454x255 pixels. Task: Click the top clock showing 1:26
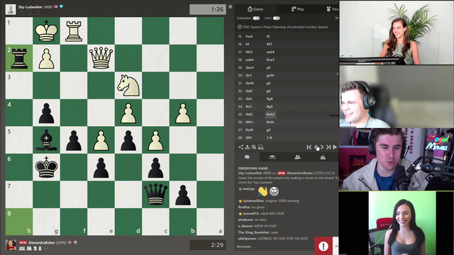coord(208,9)
